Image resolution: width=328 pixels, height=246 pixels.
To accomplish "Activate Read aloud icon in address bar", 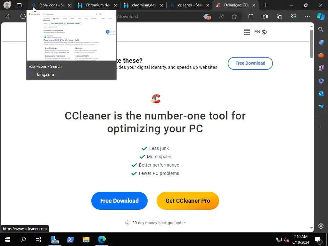I will point(221,16).
